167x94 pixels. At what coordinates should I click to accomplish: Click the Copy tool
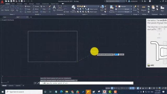27,9
